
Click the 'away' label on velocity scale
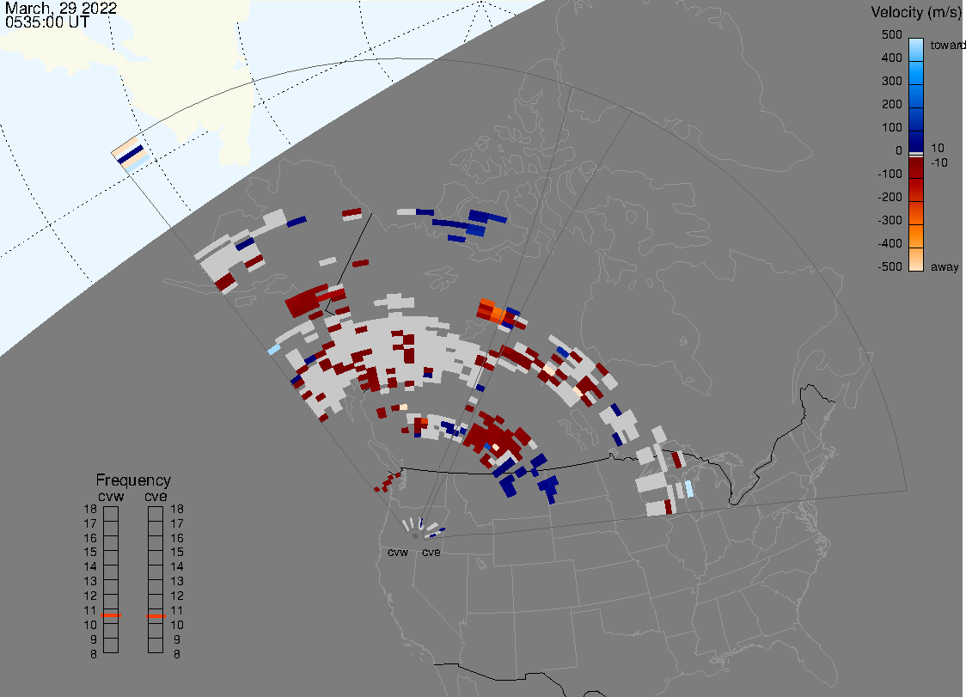click(x=945, y=266)
